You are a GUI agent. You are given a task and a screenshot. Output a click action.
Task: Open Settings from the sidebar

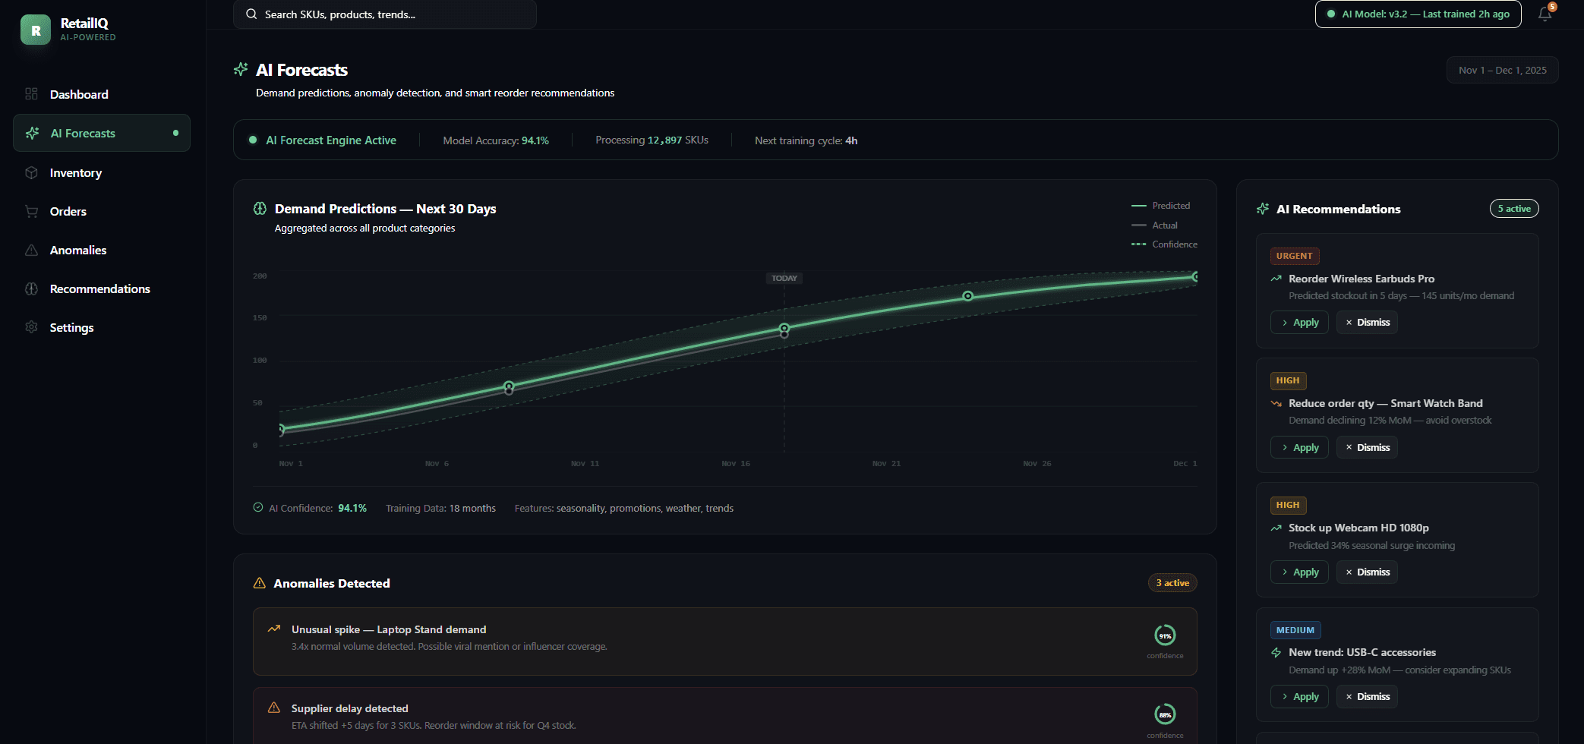point(102,327)
